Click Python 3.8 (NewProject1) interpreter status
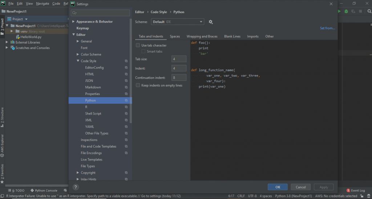This screenshot has width=372, height=199. tap(294, 196)
